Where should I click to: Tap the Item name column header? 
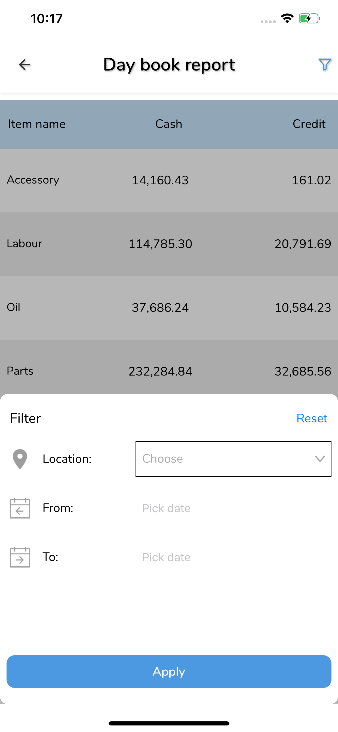coord(37,124)
